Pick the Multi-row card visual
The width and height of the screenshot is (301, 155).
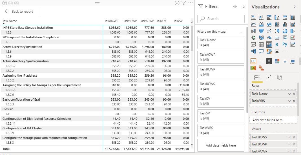click(x=285, y=38)
